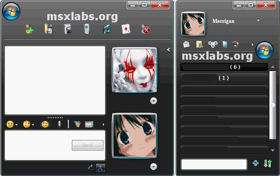Click Morrigan's avatar in the contact list
The image size is (280, 176).
click(193, 24)
